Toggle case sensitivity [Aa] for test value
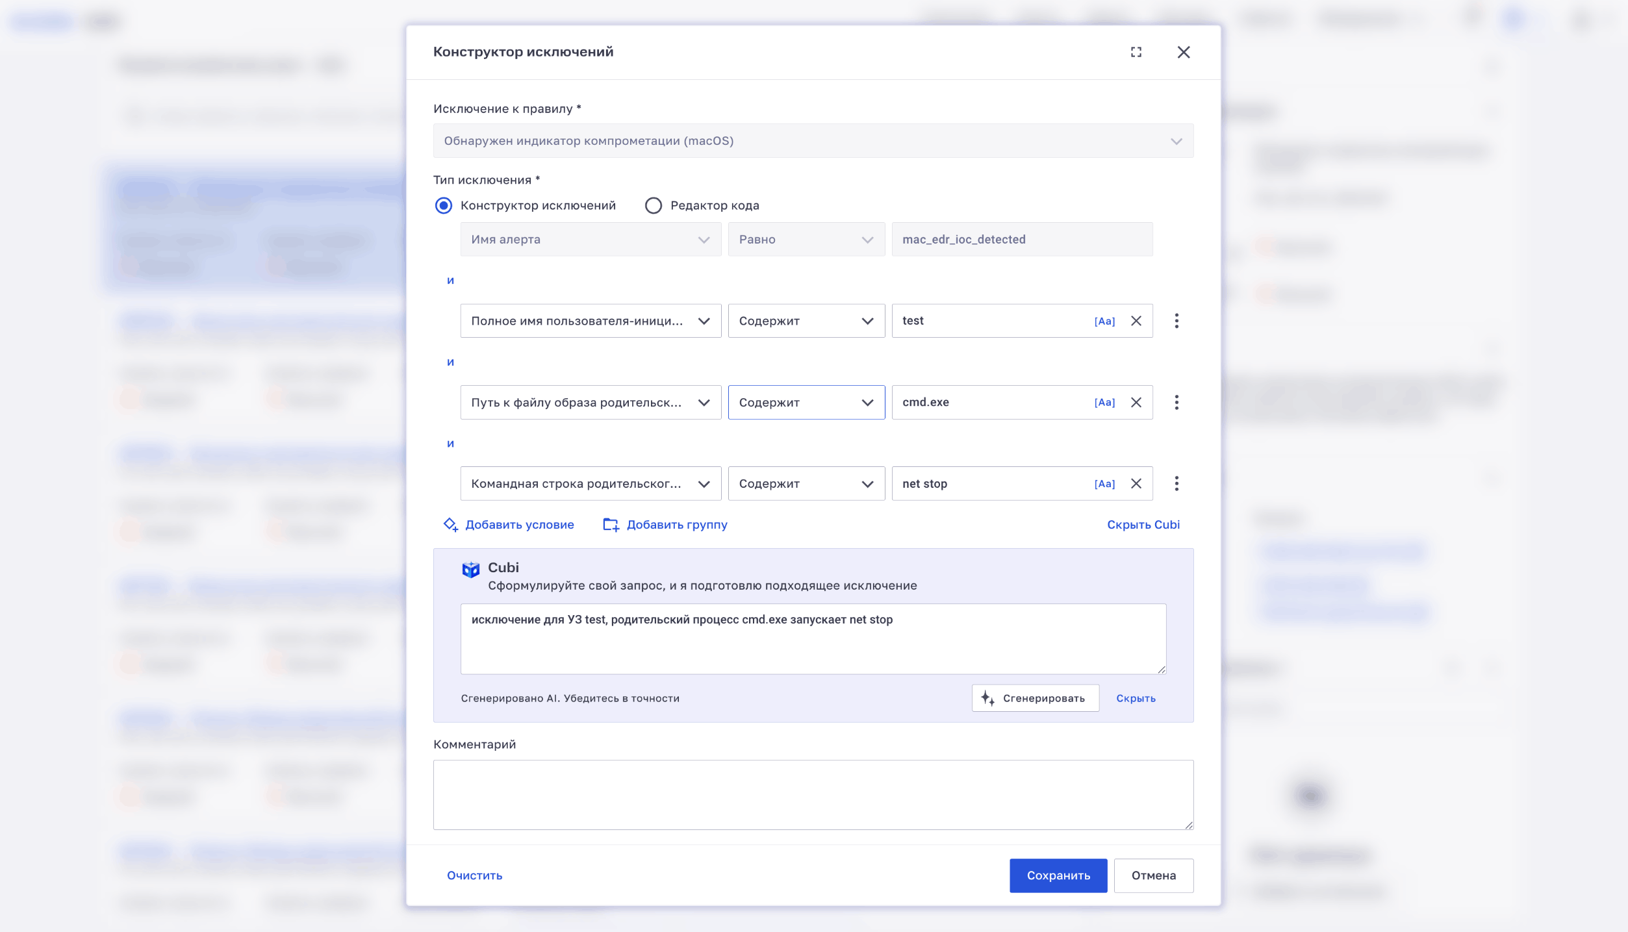Screen dimensions: 1628x932 1104,321
